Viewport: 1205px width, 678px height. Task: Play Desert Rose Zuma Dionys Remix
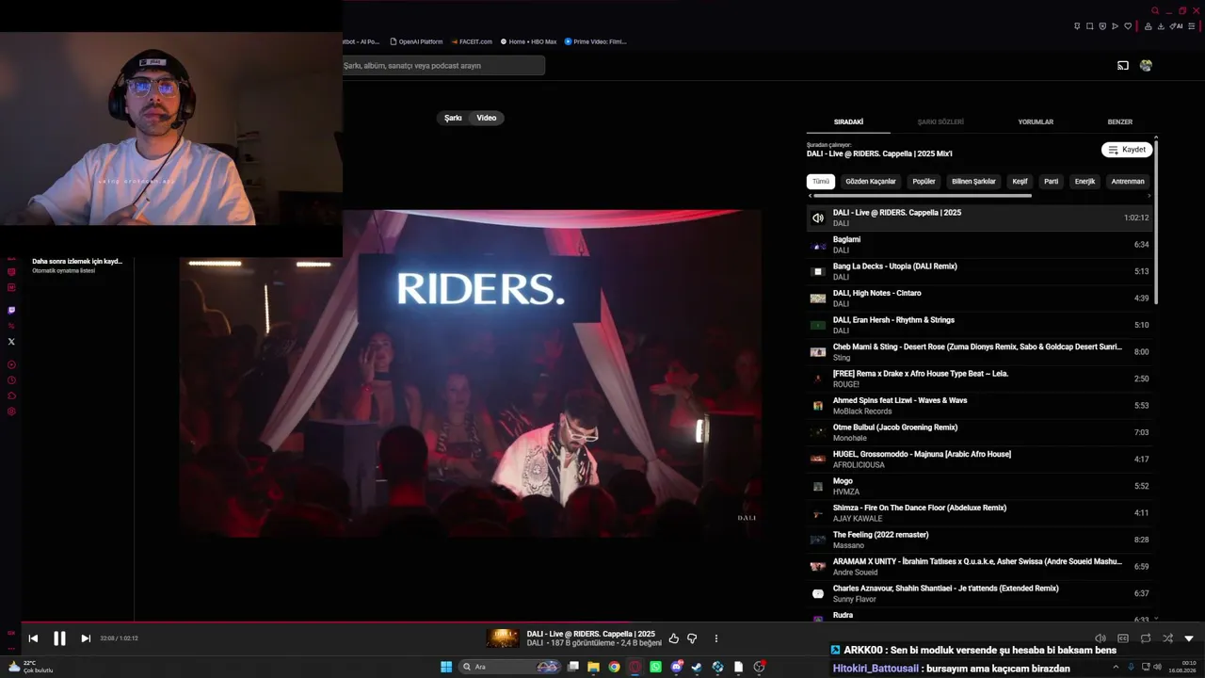click(x=979, y=352)
